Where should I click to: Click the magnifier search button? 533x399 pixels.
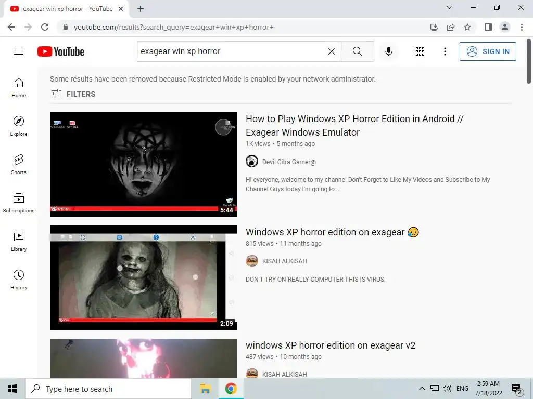tap(357, 51)
